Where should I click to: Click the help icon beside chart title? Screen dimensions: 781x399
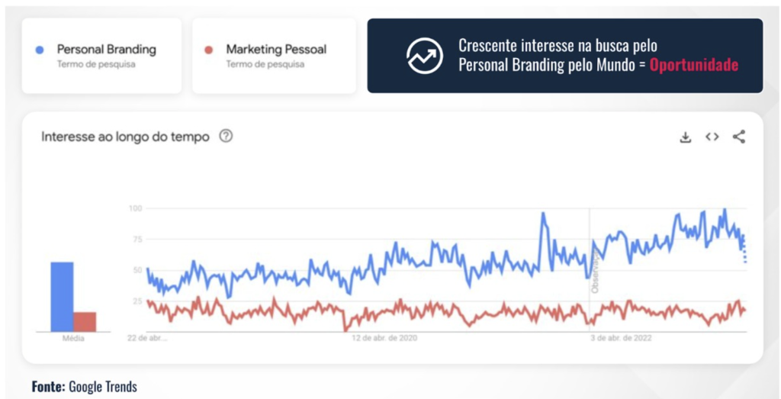[226, 137]
